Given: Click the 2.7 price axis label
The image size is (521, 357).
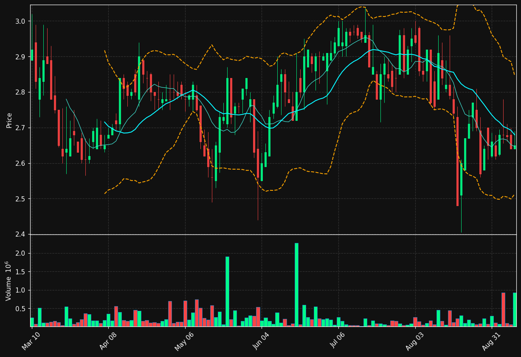Looking at the screenshot, I should [x=21, y=128].
